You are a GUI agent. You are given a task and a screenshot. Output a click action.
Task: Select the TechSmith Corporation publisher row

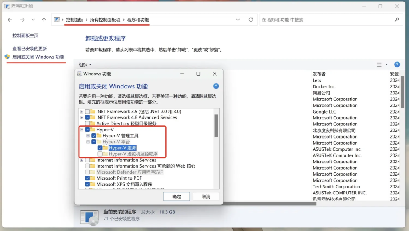point(336,186)
